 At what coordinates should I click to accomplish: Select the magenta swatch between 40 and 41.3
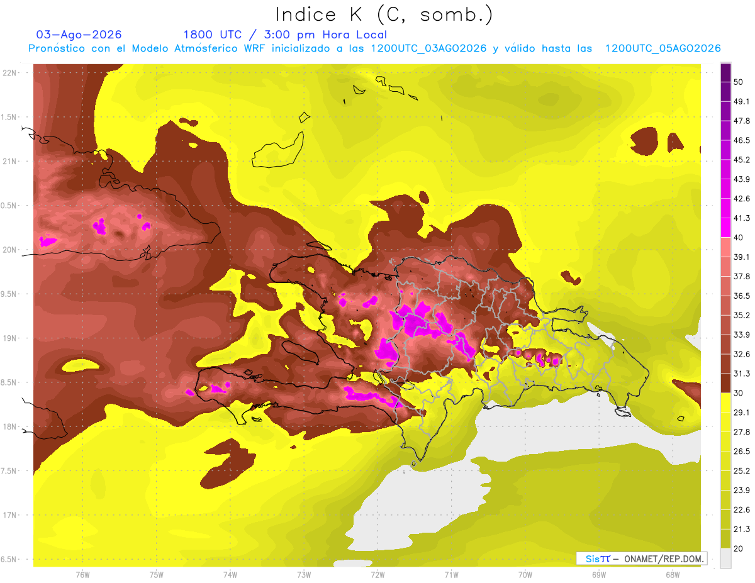tap(725, 228)
